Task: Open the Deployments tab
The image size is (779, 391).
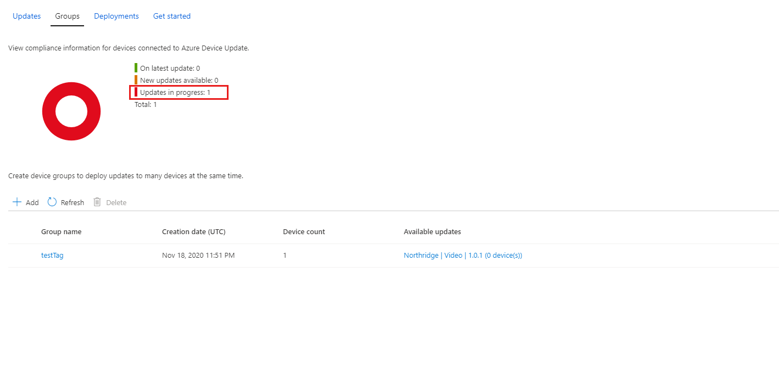Action: (116, 16)
